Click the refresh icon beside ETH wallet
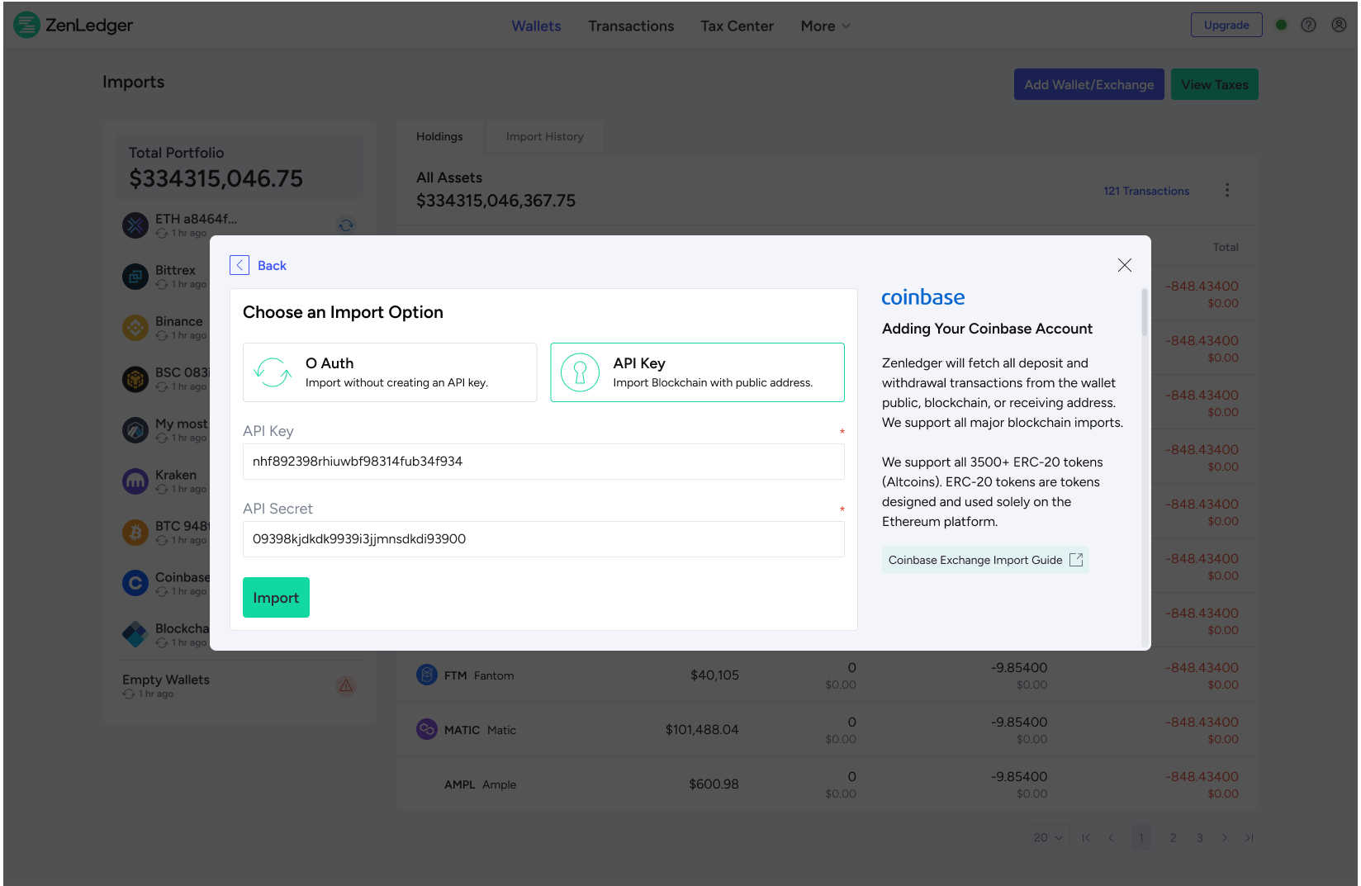Image resolution: width=1361 pixels, height=886 pixels. (346, 225)
